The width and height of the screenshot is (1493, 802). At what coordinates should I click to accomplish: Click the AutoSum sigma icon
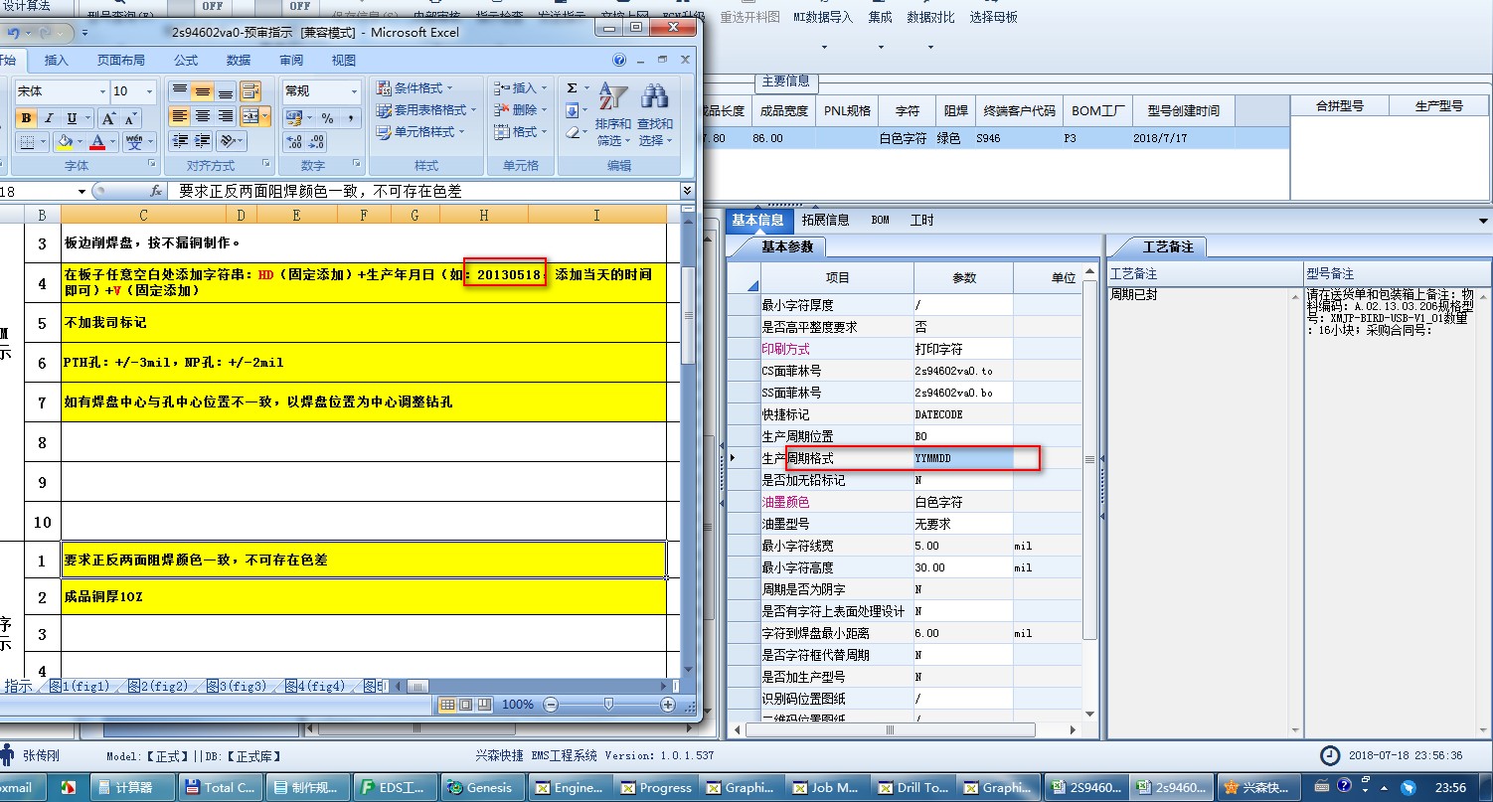pyautogui.click(x=572, y=88)
